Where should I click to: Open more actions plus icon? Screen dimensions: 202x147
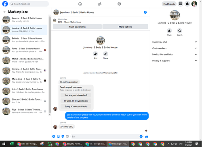click(x=54, y=137)
